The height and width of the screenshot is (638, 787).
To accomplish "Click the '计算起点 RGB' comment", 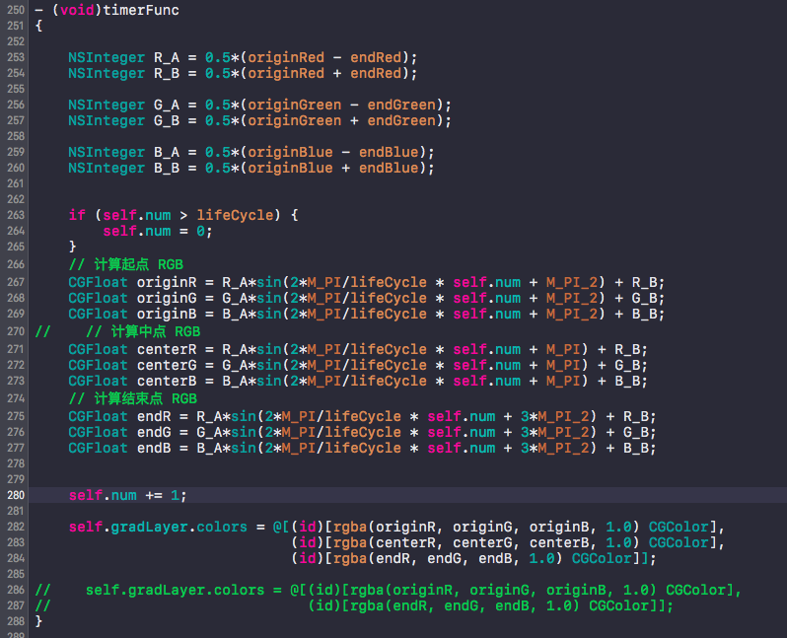I will click(x=126, y=264).
